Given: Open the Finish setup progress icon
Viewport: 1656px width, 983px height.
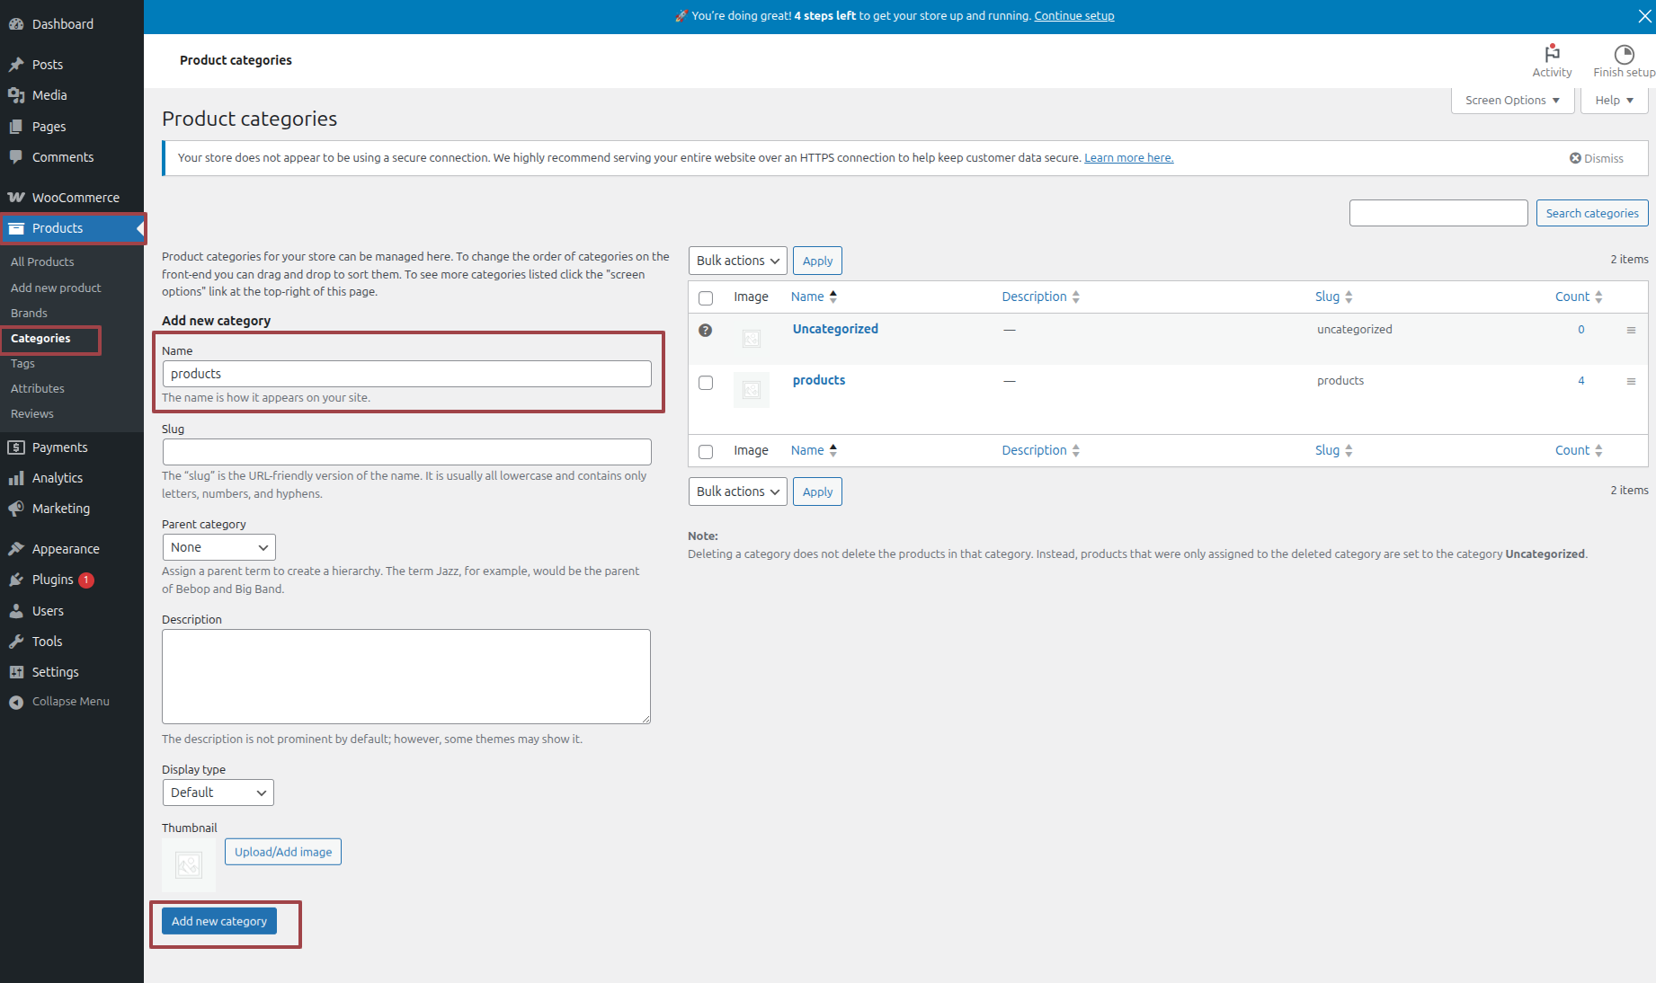Looking at the screenshot, I should 1624,54.
